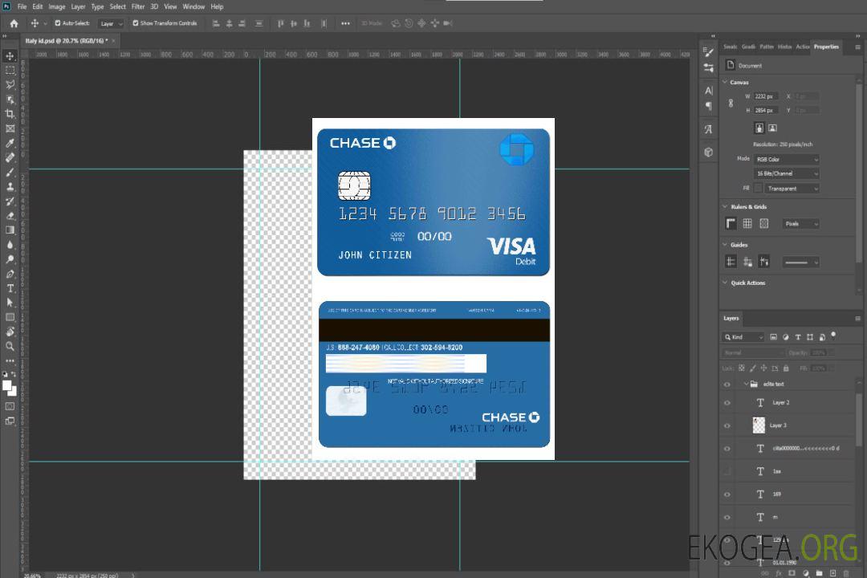Click the create new layer icon
The height and width of the screenshot is (578, 867).
(832, 573)
